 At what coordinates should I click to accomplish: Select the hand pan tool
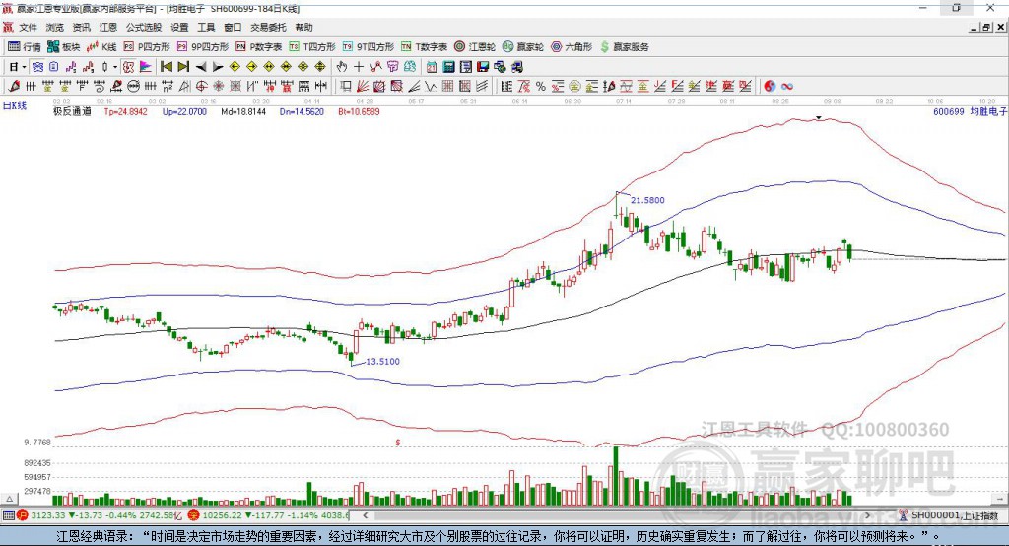342,67
